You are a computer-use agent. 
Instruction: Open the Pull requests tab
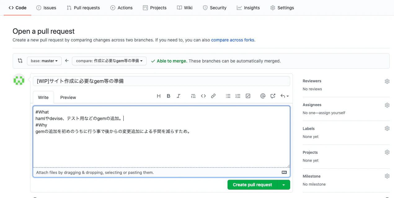[83, 8]
